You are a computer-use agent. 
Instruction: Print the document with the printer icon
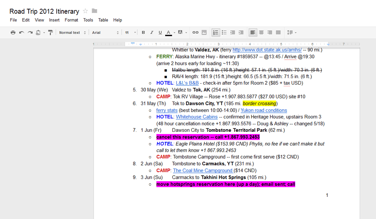coord(13,33)
